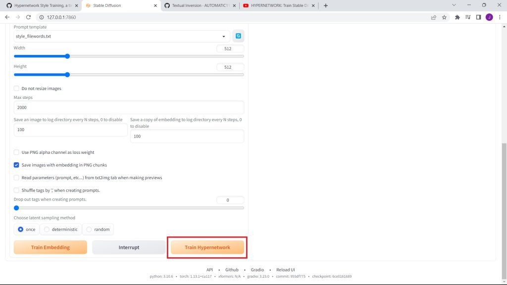
Task: Reload the browser page
Action: [29, 17]
